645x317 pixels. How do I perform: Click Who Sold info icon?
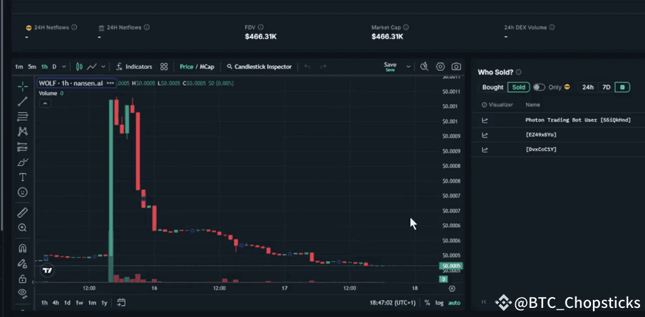518,72
